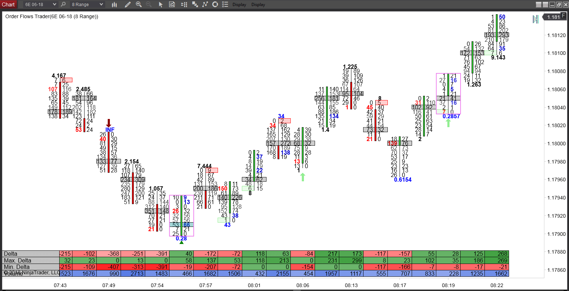The image size is (569, 291).
Task: Click the instrument search magnifier icon
Action: tap(63, 4)
